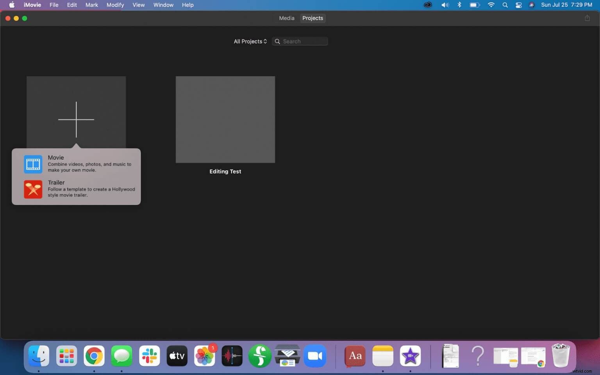Viewport: 600px width, 375px height.
Task: Select the Trailer clapperboard icon in popover
Action: point(33,189)
